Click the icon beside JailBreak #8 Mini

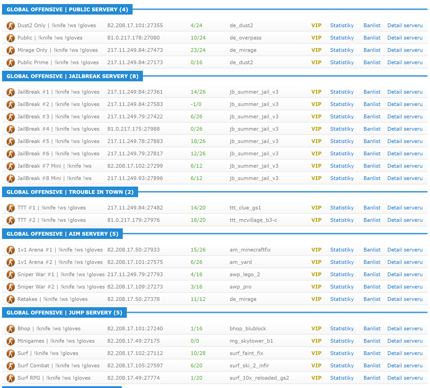[x=11, y=179]
